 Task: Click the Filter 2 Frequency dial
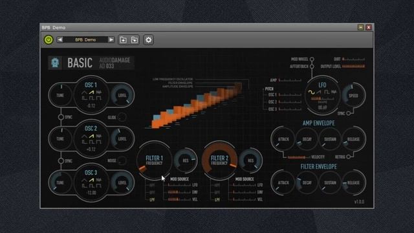[219, 161]
